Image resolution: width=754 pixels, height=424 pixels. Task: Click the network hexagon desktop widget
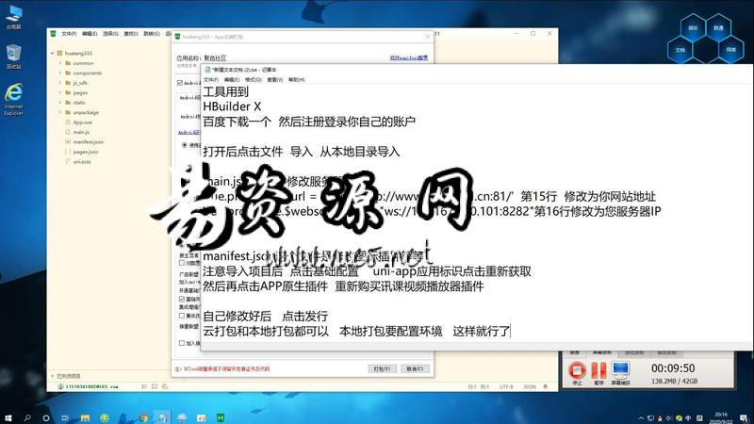point(731,50)
